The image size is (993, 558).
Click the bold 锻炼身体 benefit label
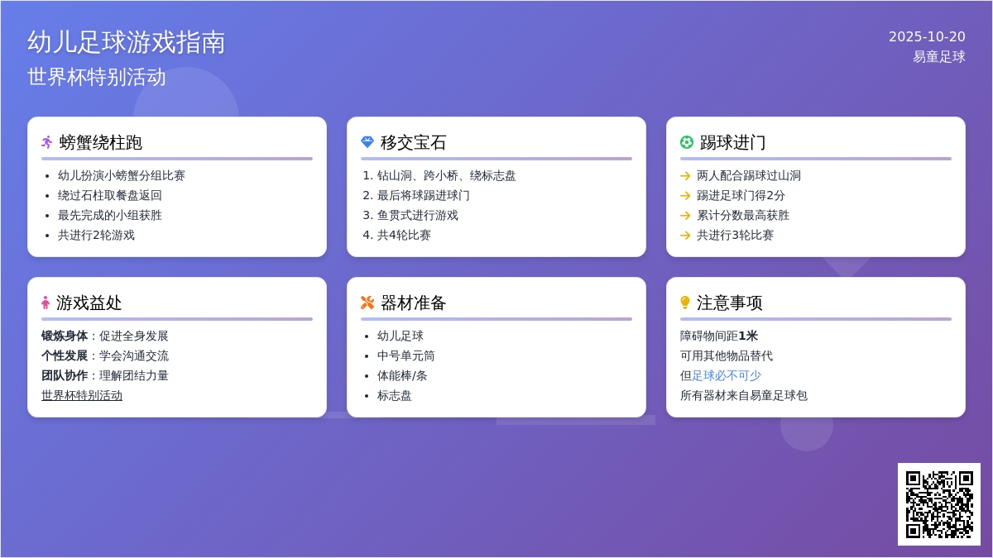coord(65,336)
